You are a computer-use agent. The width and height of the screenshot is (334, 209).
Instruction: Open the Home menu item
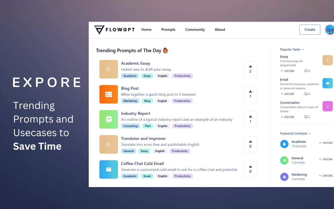[x=146, y=30]
